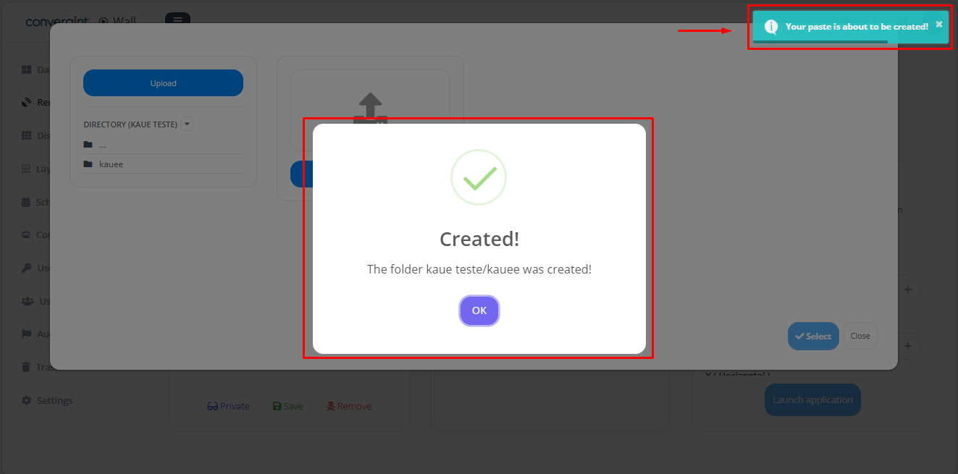Image resolution: width=958 pixels, height=474 pixels.
Task: Open the Dashboard icon in the sidebar
Action: [27, 70]
